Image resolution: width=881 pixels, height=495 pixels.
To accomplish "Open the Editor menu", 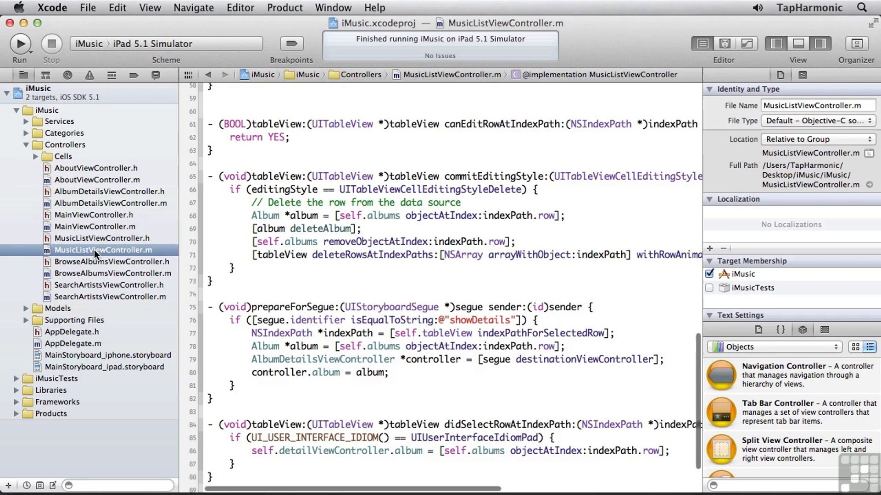I will click(240, 7).
